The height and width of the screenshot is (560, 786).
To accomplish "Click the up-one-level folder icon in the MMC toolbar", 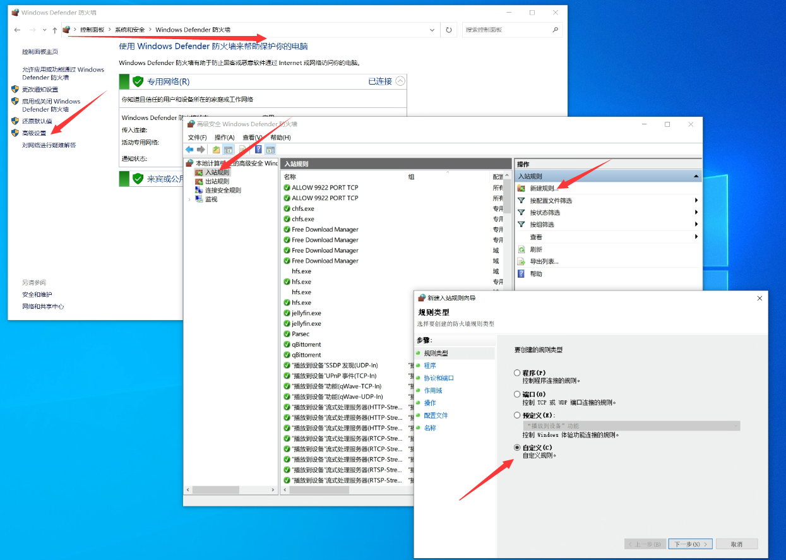I will pyautogui.click(x=217, y=150).
